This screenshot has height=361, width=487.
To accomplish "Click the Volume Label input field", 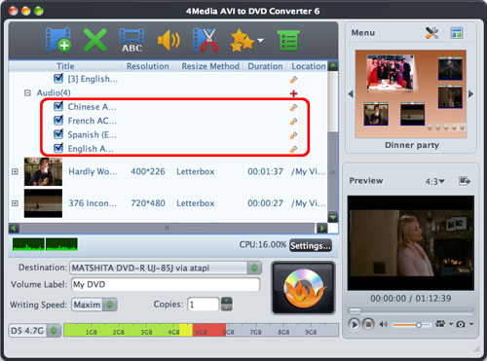I will [166, 284].
